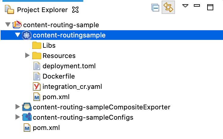The width and height of the screenshot is (223, 139).
Task: Expand content-routing-sampleConfigs node
Action: [x=18, y=117]
